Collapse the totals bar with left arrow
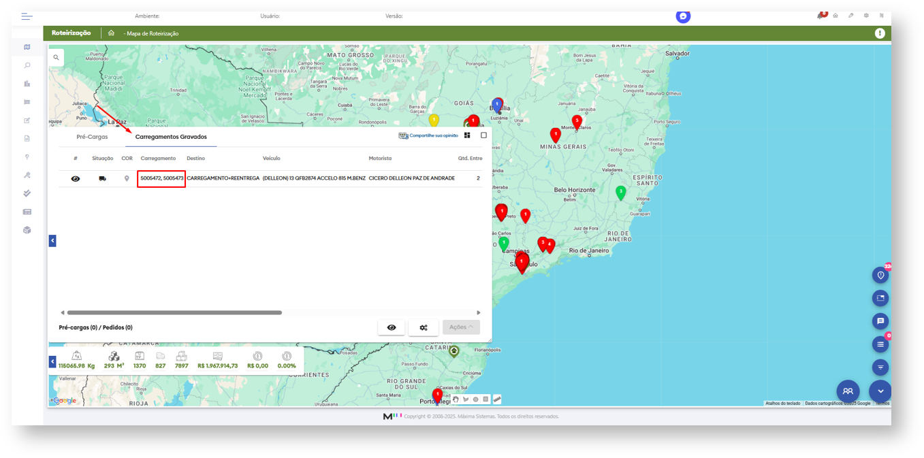Image resolution: width=924 pixels, height=458 pixels. coord(52,362)
